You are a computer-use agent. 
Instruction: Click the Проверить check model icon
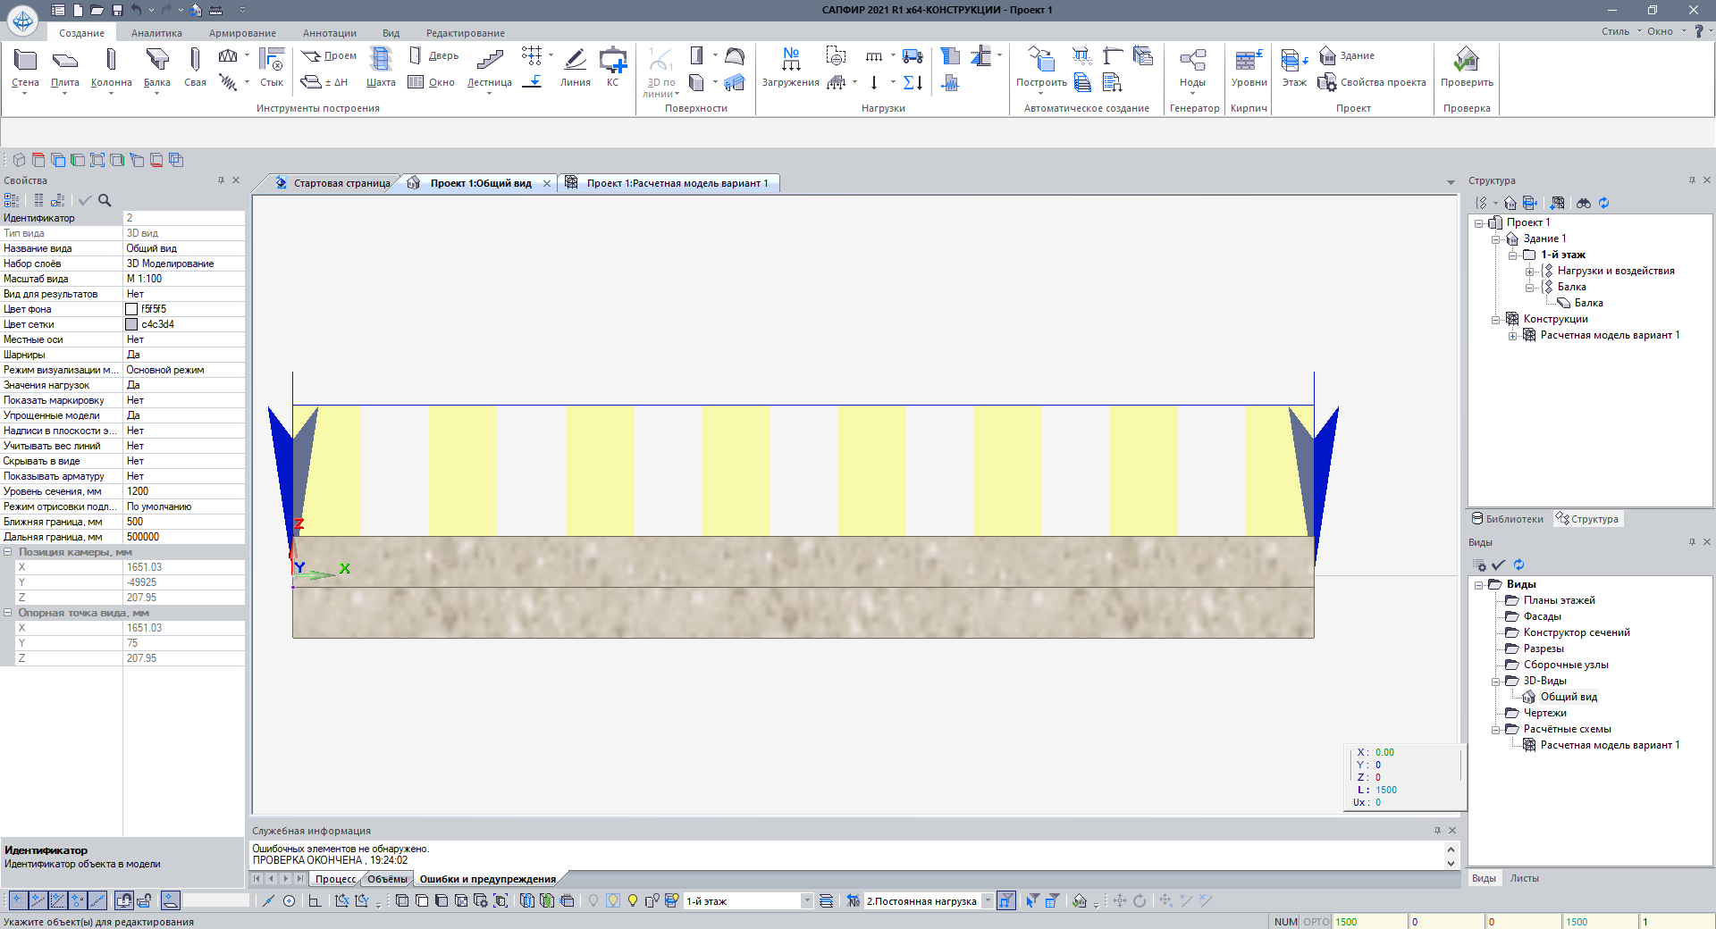coord(1466,67)
